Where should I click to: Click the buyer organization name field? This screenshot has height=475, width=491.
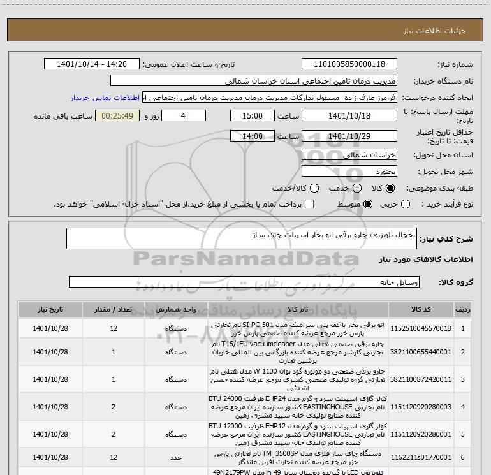click(x=254, y=81)
